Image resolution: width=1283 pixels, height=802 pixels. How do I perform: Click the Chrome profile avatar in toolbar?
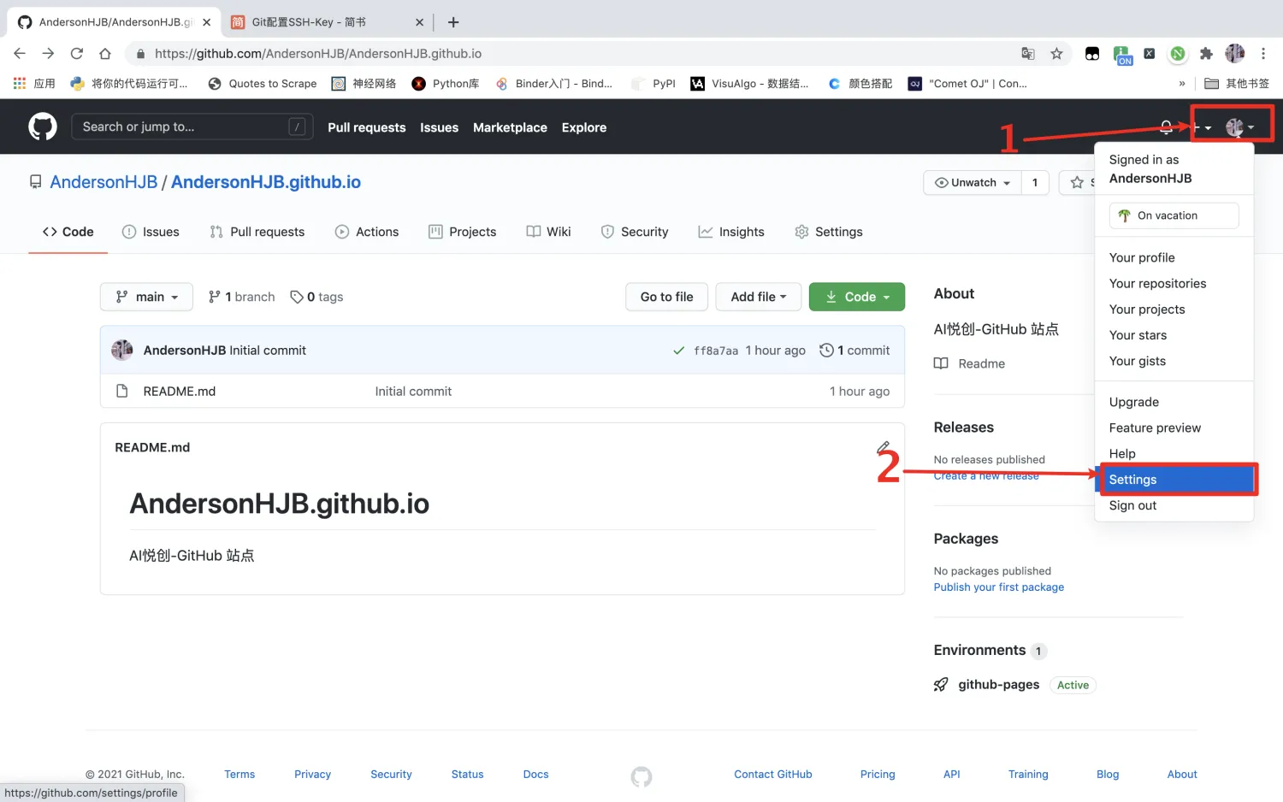[x=1234, y=53]
